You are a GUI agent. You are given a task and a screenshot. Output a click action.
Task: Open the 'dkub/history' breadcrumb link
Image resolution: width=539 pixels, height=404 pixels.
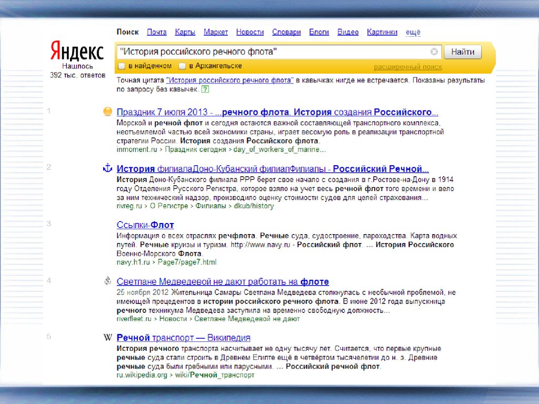point(254,206)
